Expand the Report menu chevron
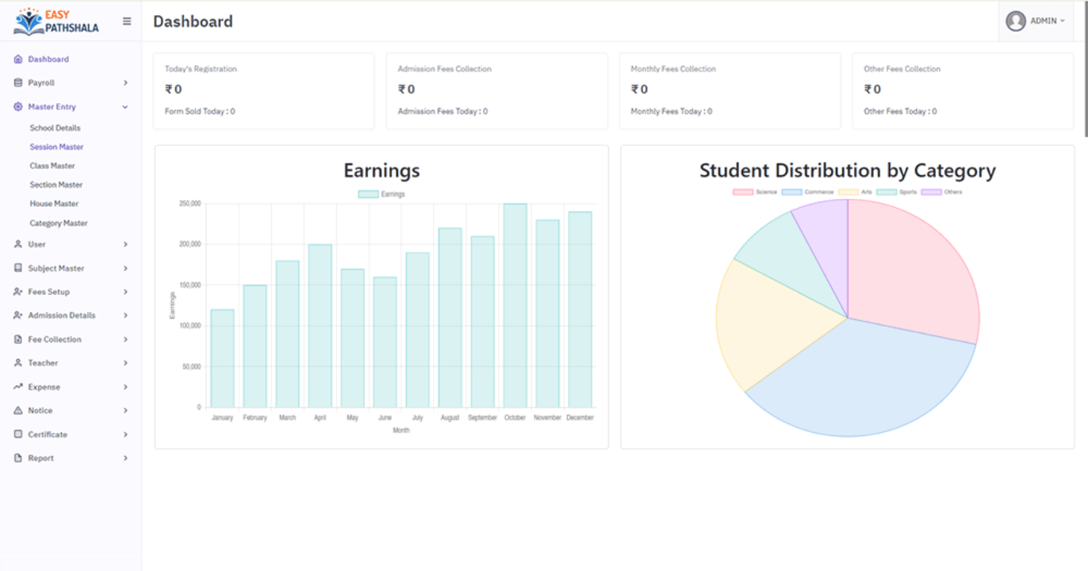Viewport: 1088px width, 571px height. (125, 458)
